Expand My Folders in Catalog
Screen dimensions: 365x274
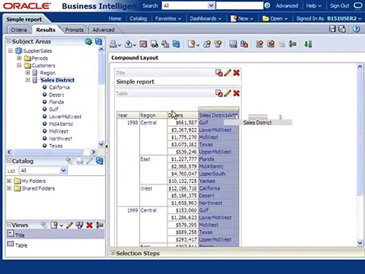pyautogui.click(x=9, y=181)
